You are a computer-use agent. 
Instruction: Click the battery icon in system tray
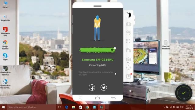pos(167,107)
